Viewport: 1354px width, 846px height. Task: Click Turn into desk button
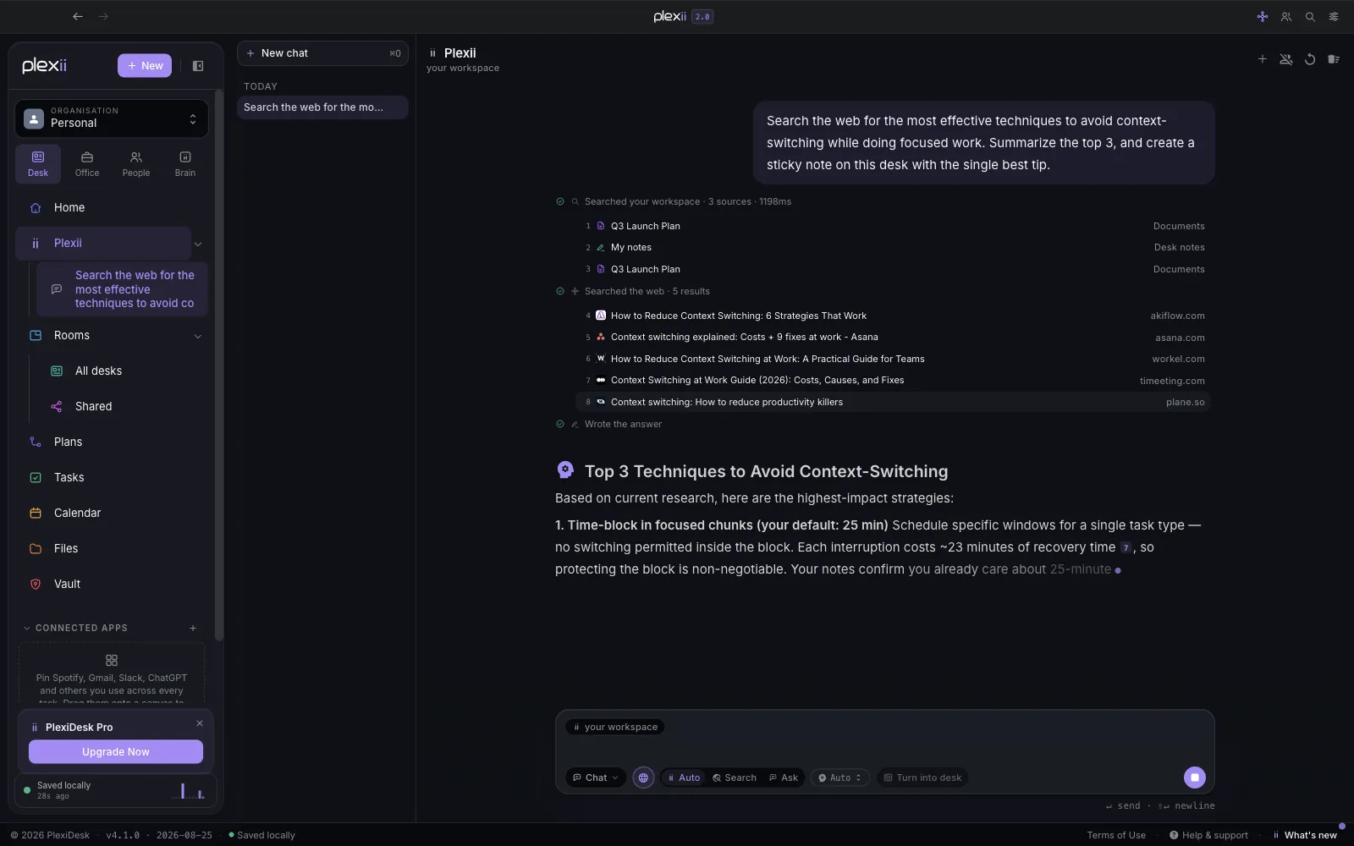922,777
